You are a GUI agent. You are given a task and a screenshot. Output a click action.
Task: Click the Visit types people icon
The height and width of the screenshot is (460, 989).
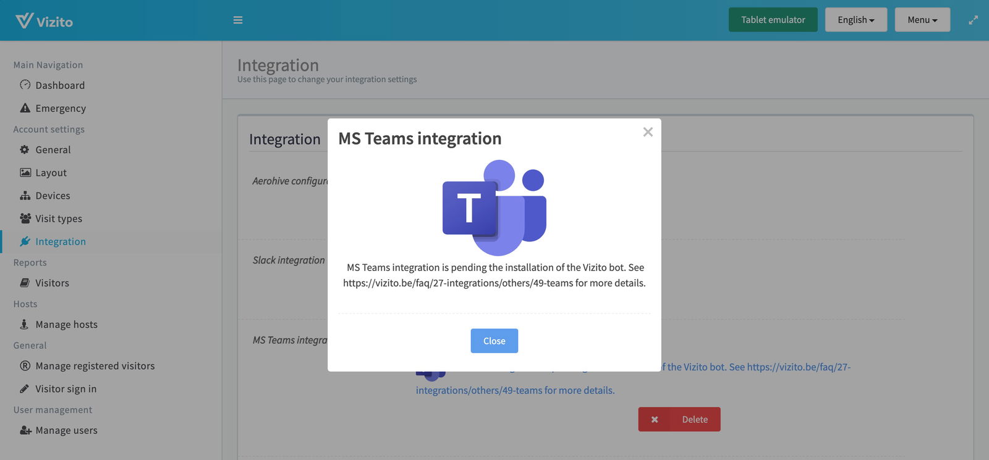25,219
